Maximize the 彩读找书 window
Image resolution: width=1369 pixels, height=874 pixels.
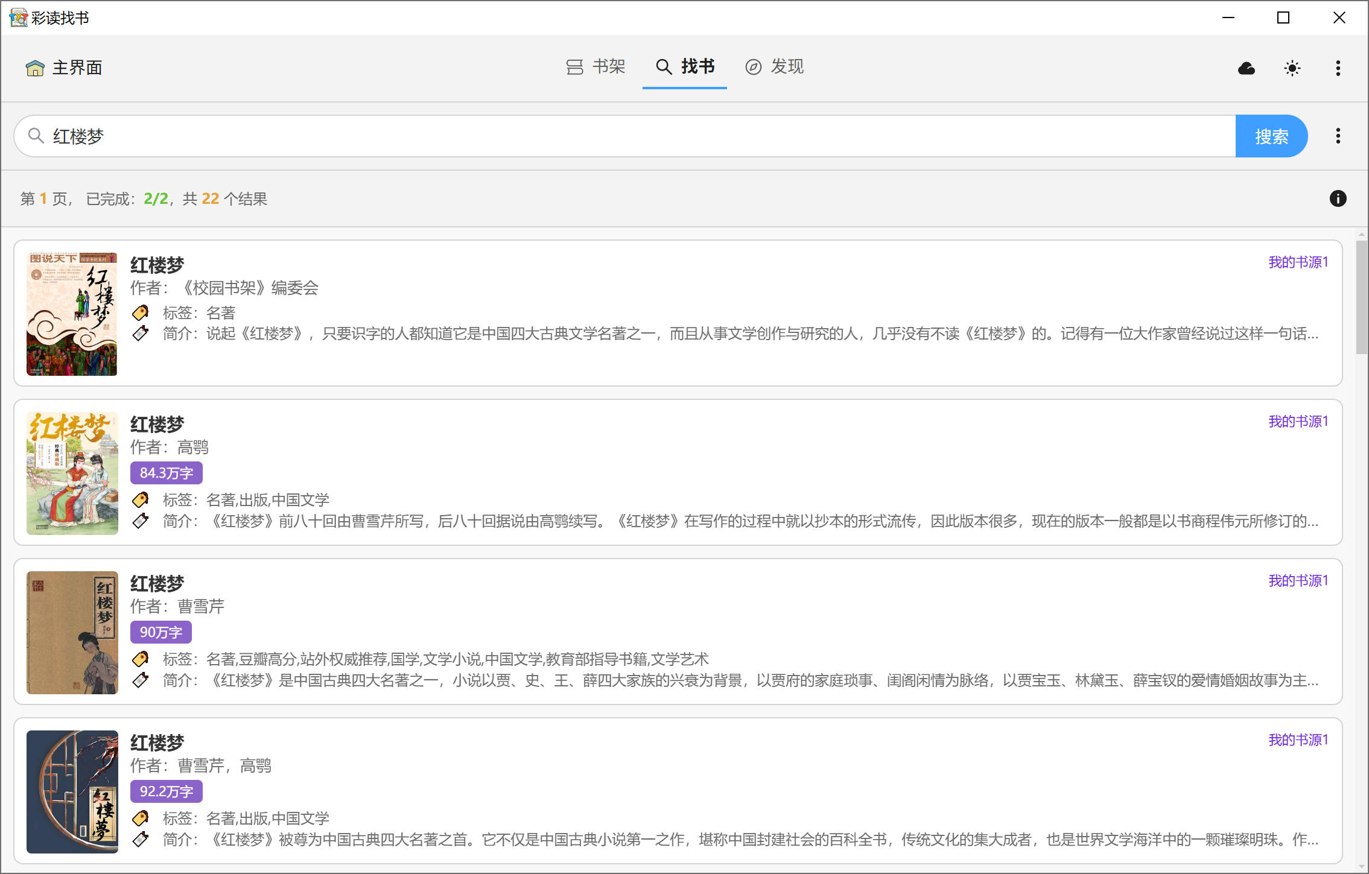click(1283, 17)
